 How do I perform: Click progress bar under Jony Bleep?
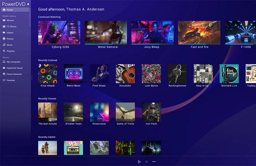[x=153, y=44]
